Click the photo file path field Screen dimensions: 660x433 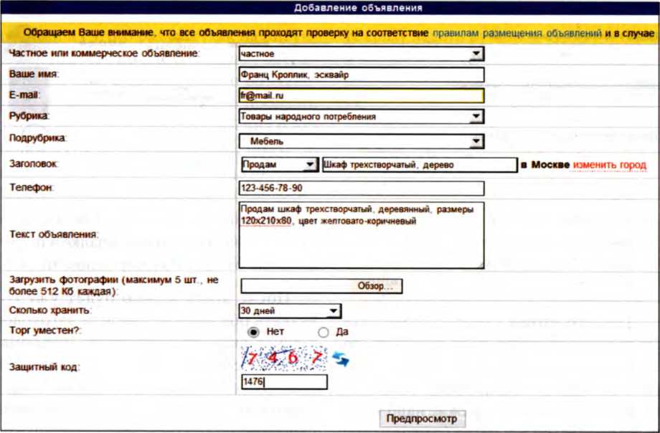(x=297, y=286)
